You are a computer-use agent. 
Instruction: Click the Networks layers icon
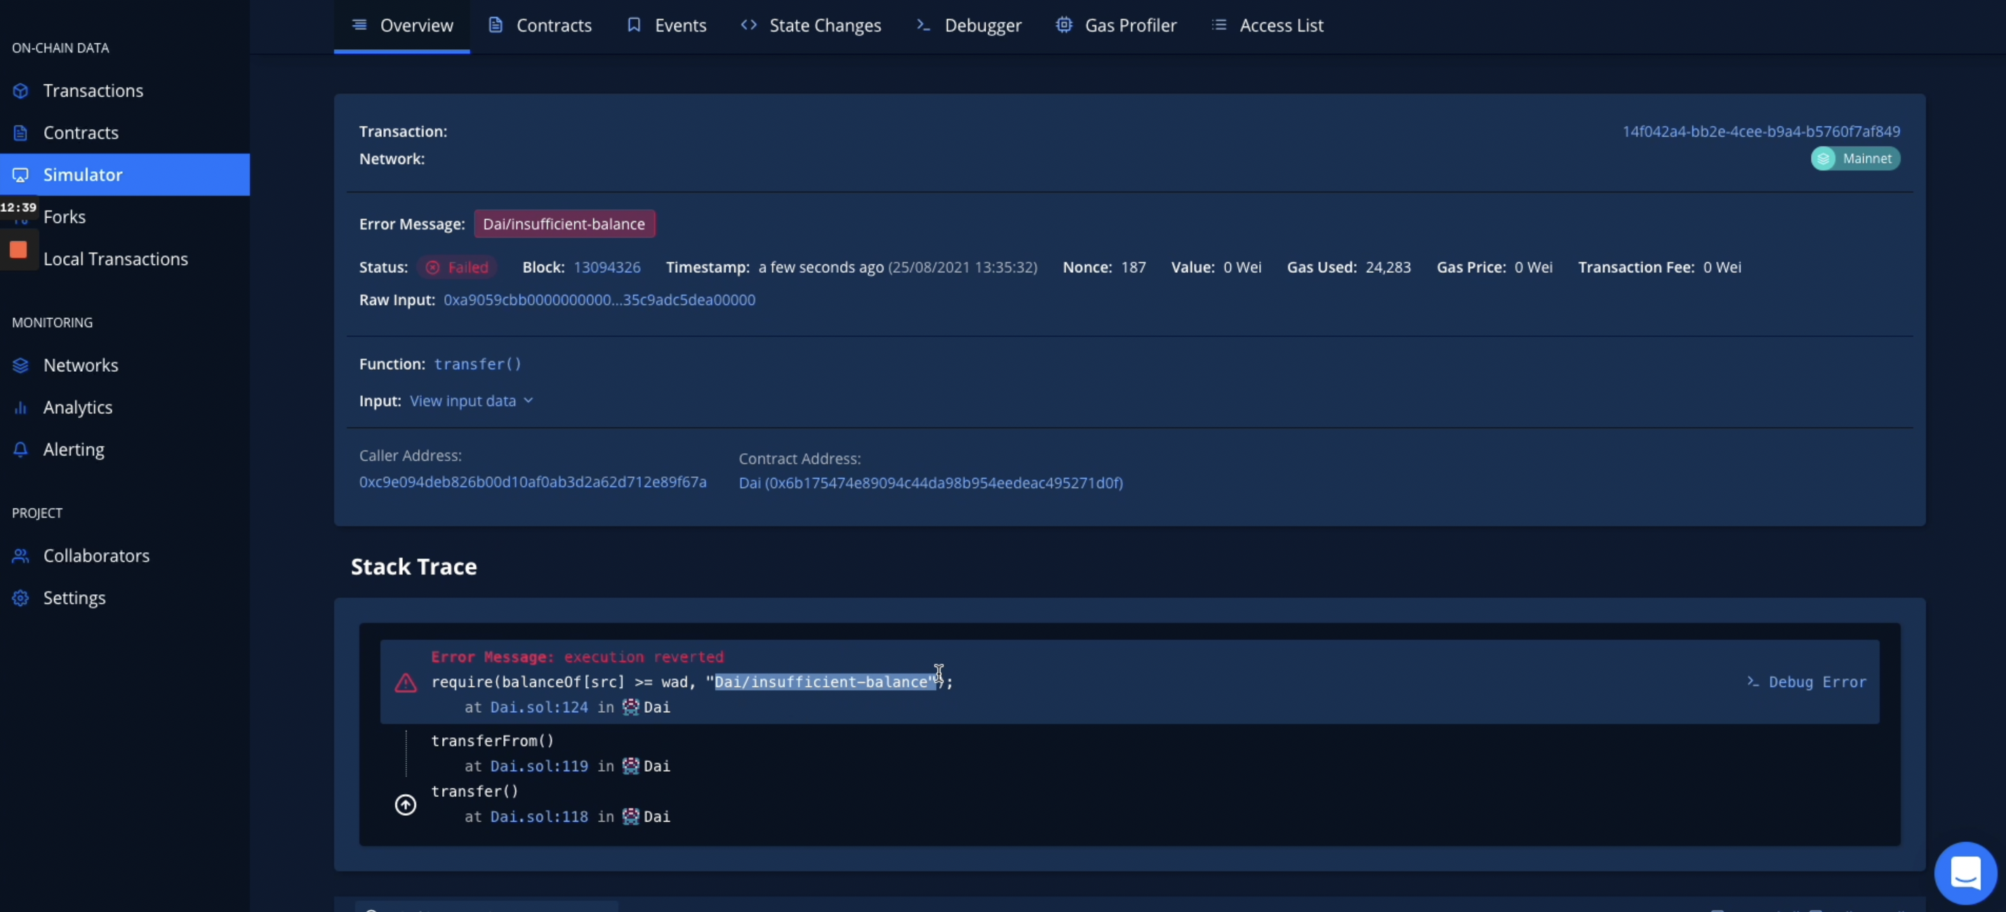click(21, 365)
